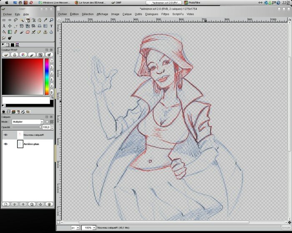Click the layer Opacité slider
The image size is (292, 233).
click(27, 127)
